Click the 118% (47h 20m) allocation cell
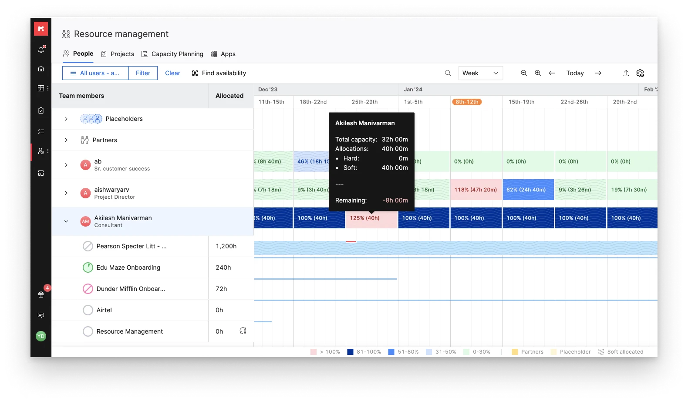Viewport: 688px width, 401px height. [476, 190]
